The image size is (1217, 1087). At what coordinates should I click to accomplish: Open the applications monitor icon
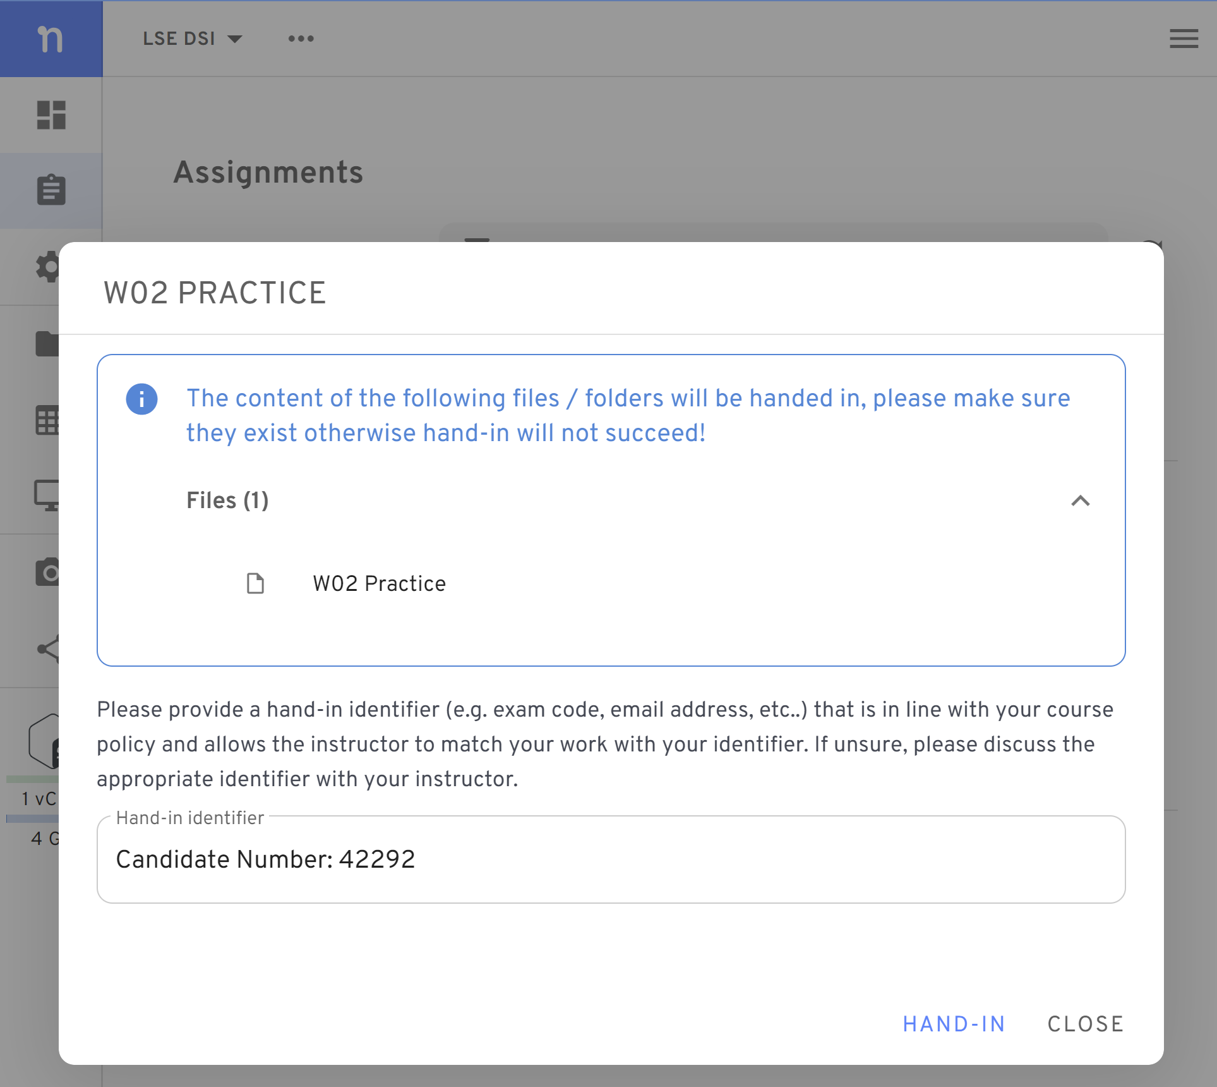47,496
